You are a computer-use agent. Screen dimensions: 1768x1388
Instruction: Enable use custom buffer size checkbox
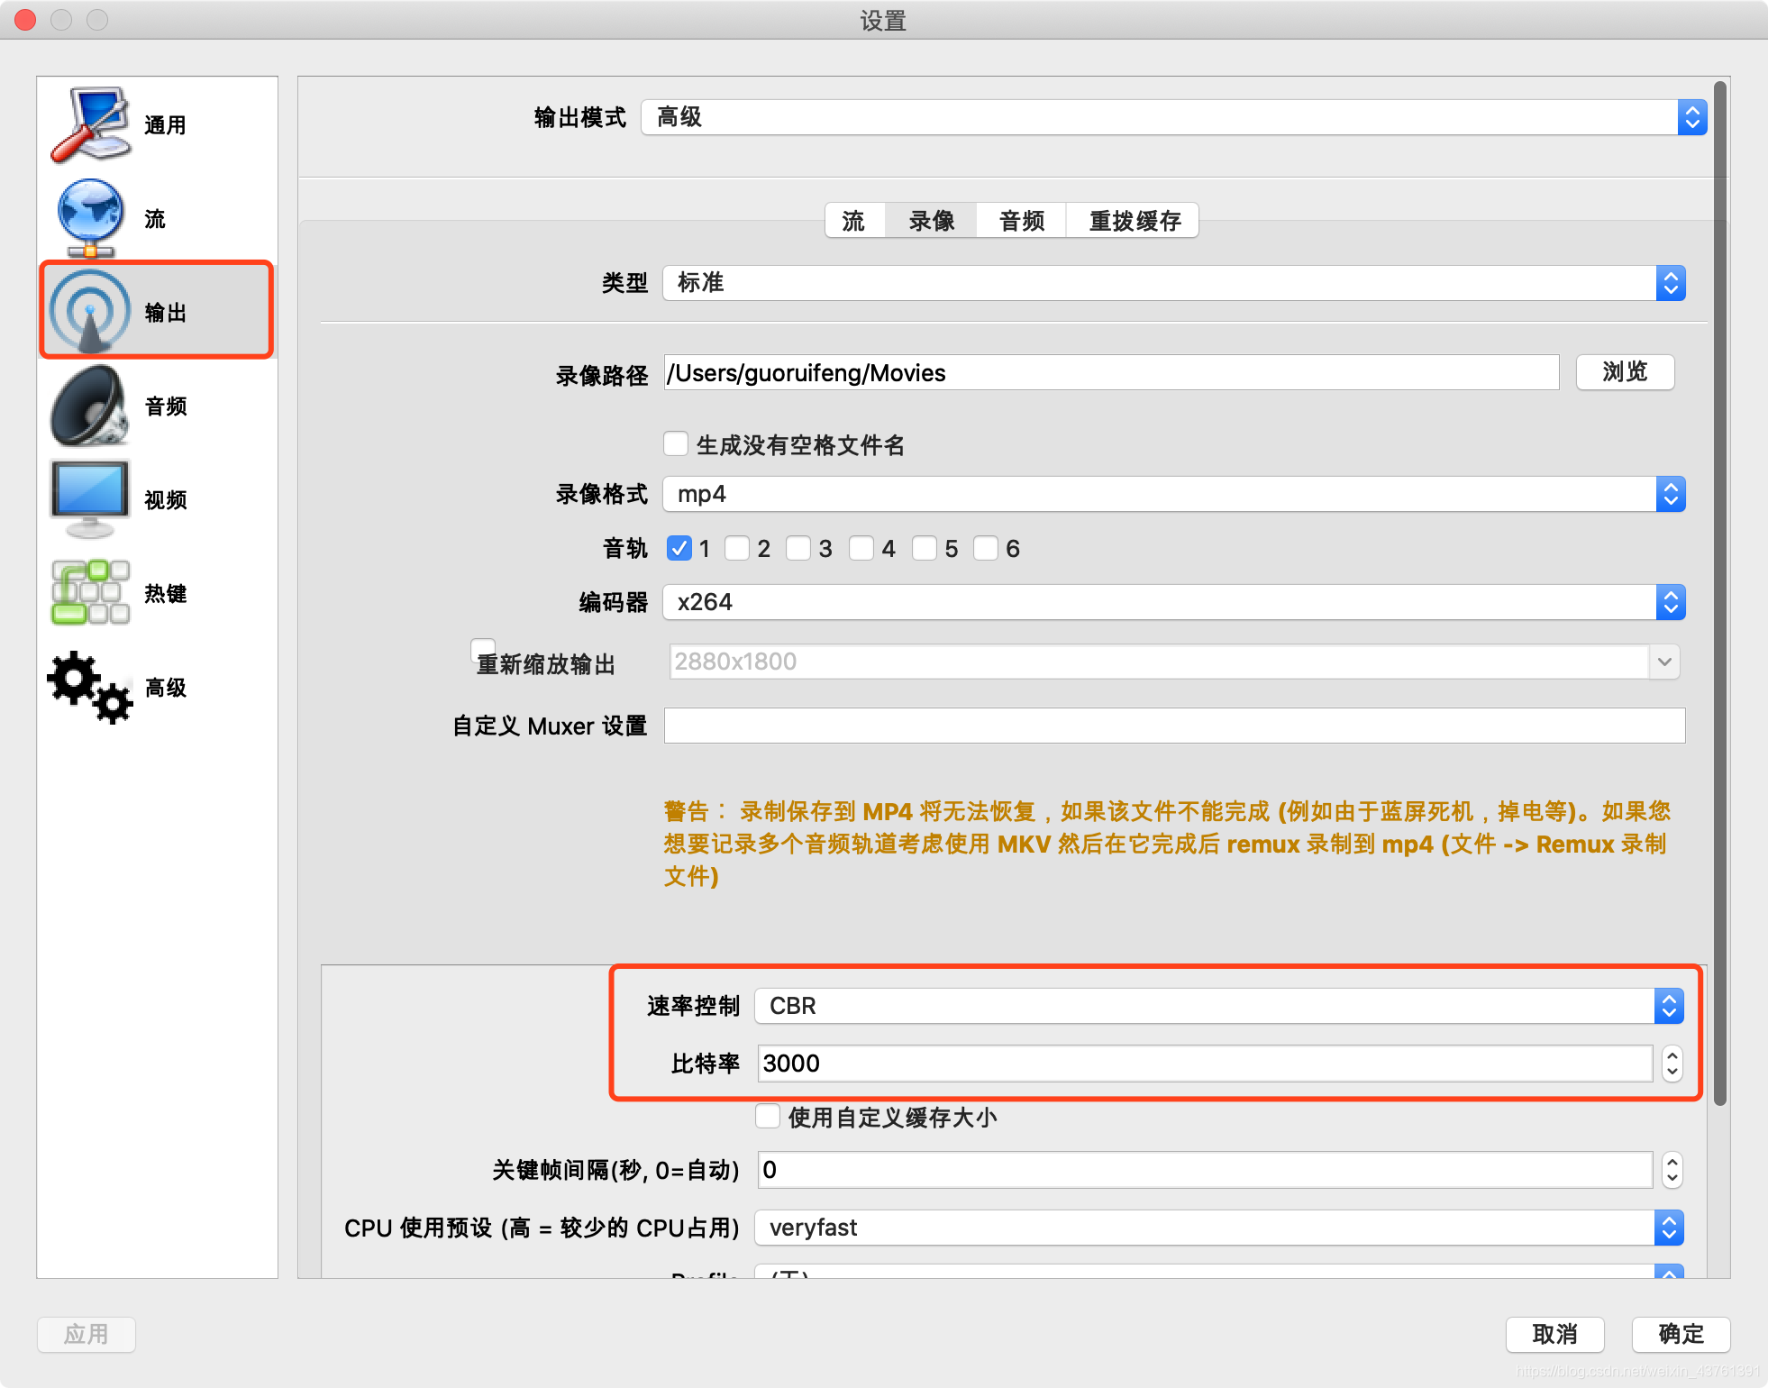768,1117
